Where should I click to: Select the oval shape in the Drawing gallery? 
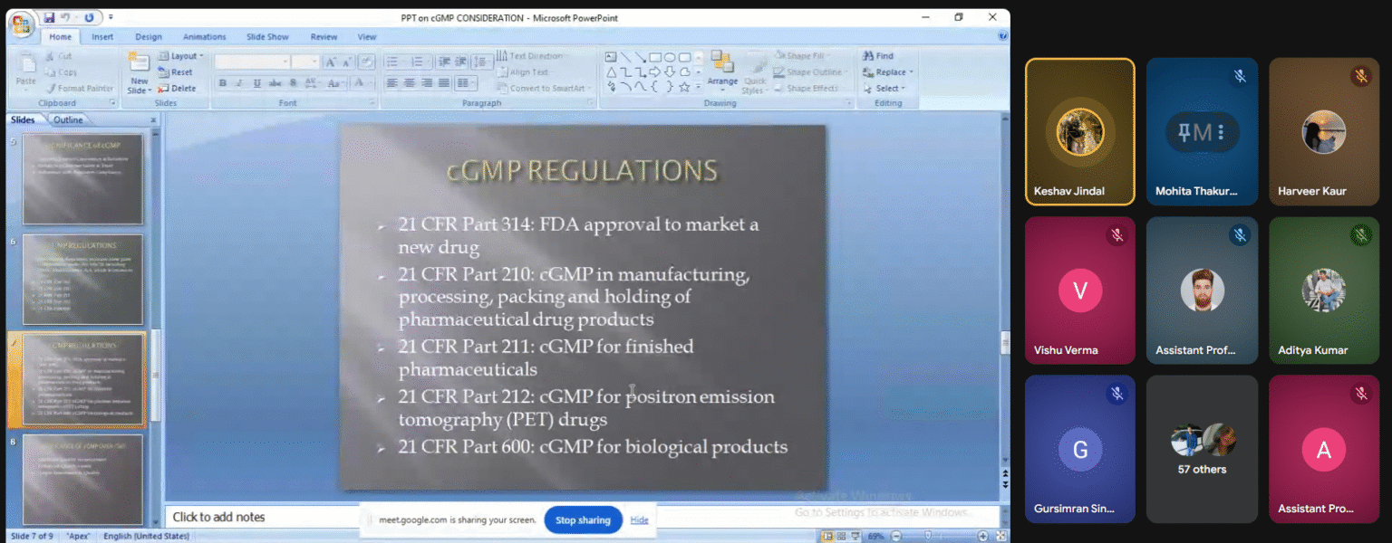coord(670,57)
